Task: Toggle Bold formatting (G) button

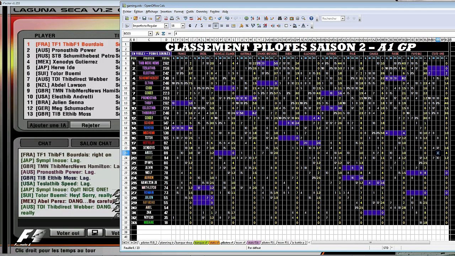Action: tap(190, 26)
